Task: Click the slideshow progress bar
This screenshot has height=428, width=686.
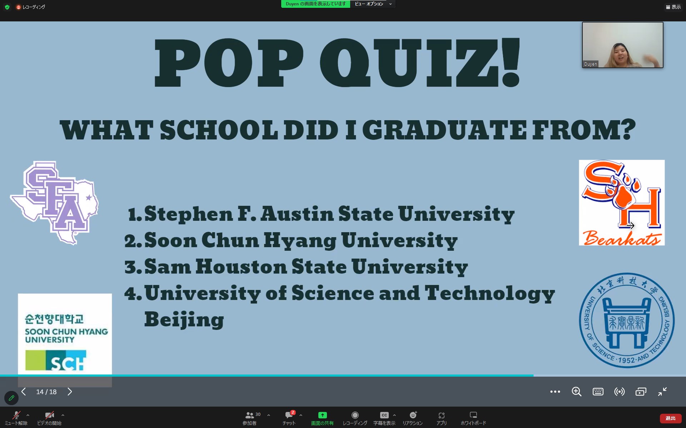Action: pos(343,376)
